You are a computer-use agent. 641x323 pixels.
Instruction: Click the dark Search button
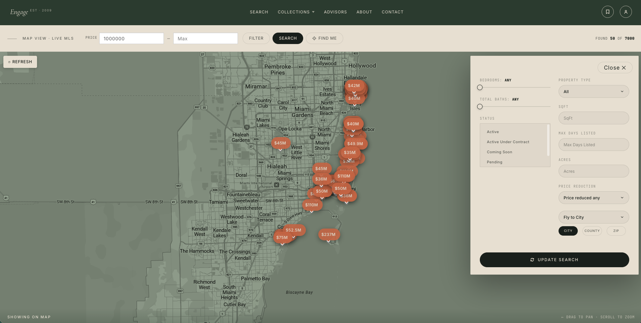tap(288, 38)
